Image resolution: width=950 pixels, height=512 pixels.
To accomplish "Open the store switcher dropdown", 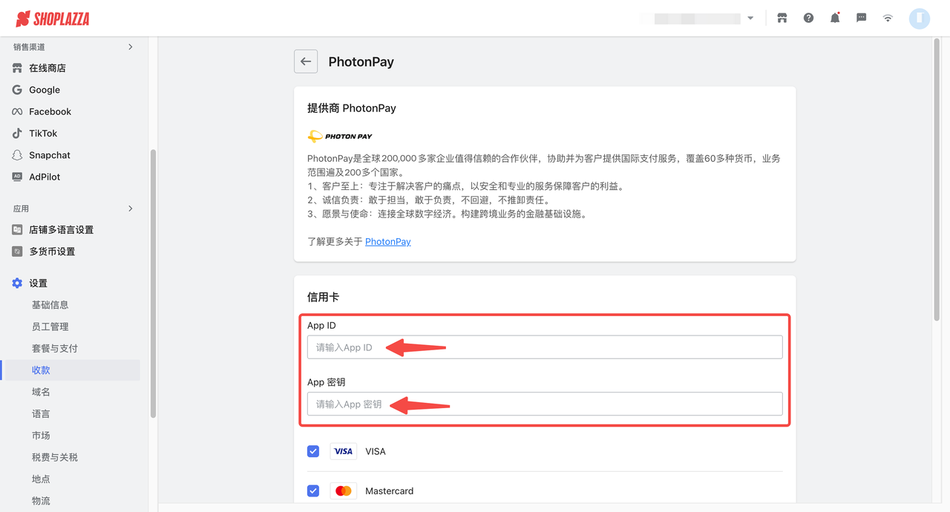I will 750,16.
